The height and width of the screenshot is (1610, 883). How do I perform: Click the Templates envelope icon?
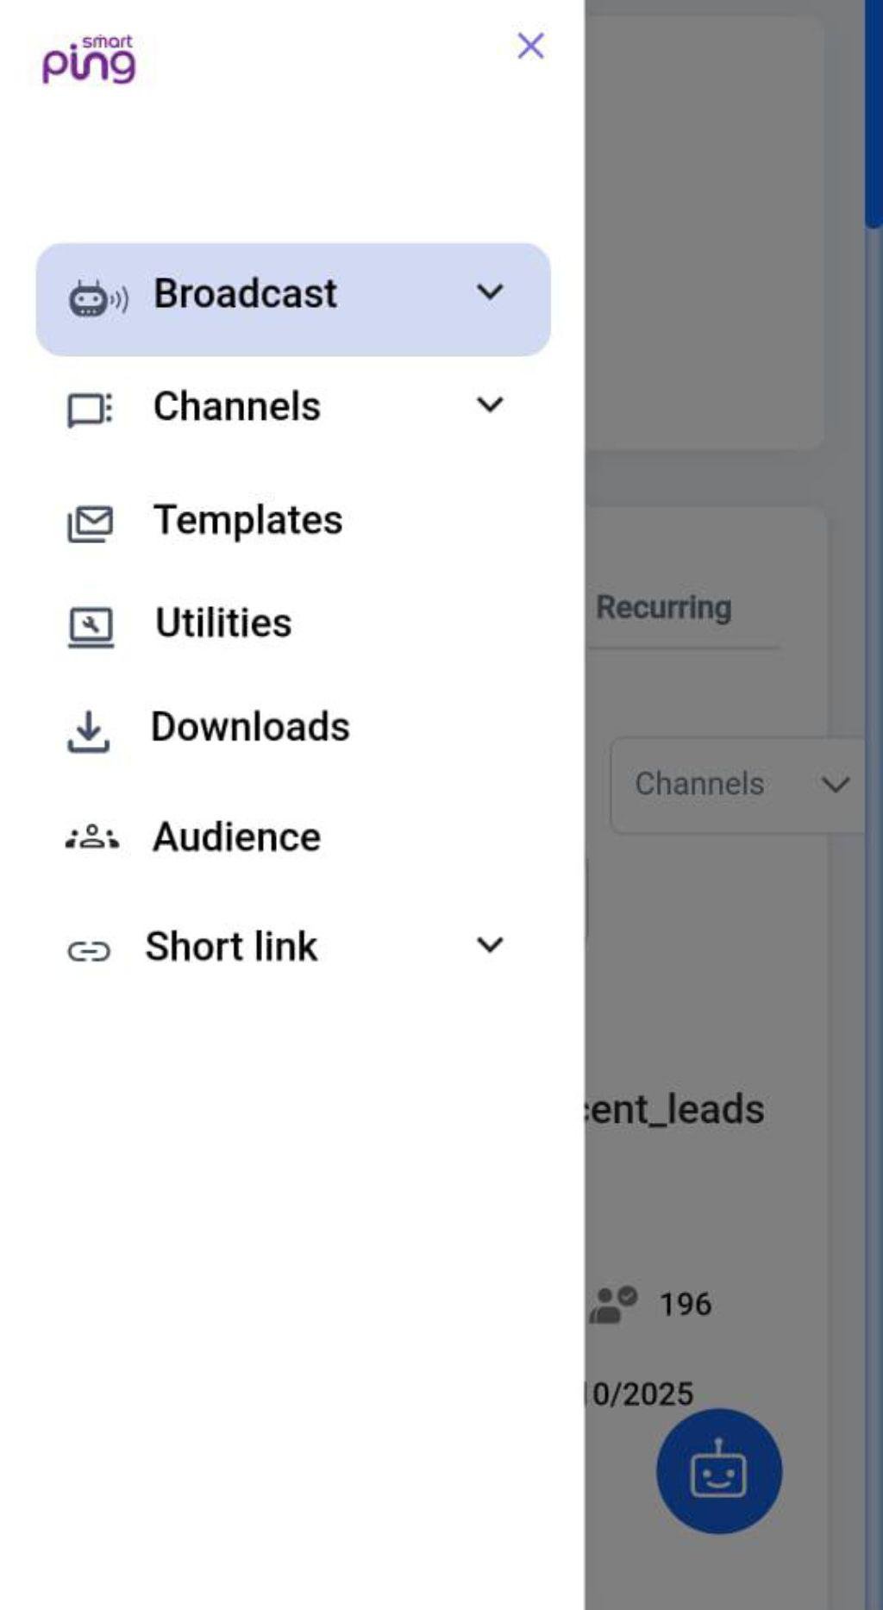coord(90,523)
